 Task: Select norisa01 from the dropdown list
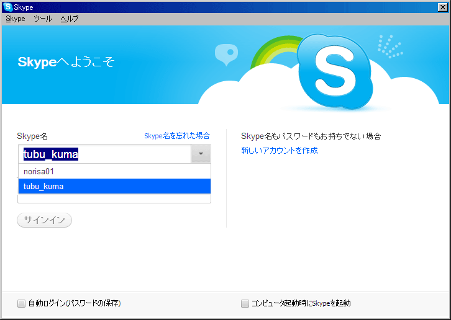(114, 172)
